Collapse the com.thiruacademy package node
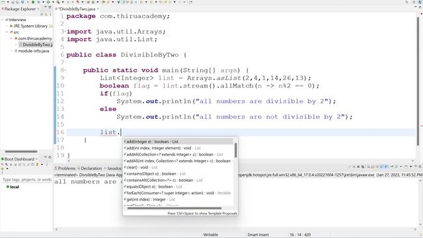The image size is (423, 238). coord(11,38)
